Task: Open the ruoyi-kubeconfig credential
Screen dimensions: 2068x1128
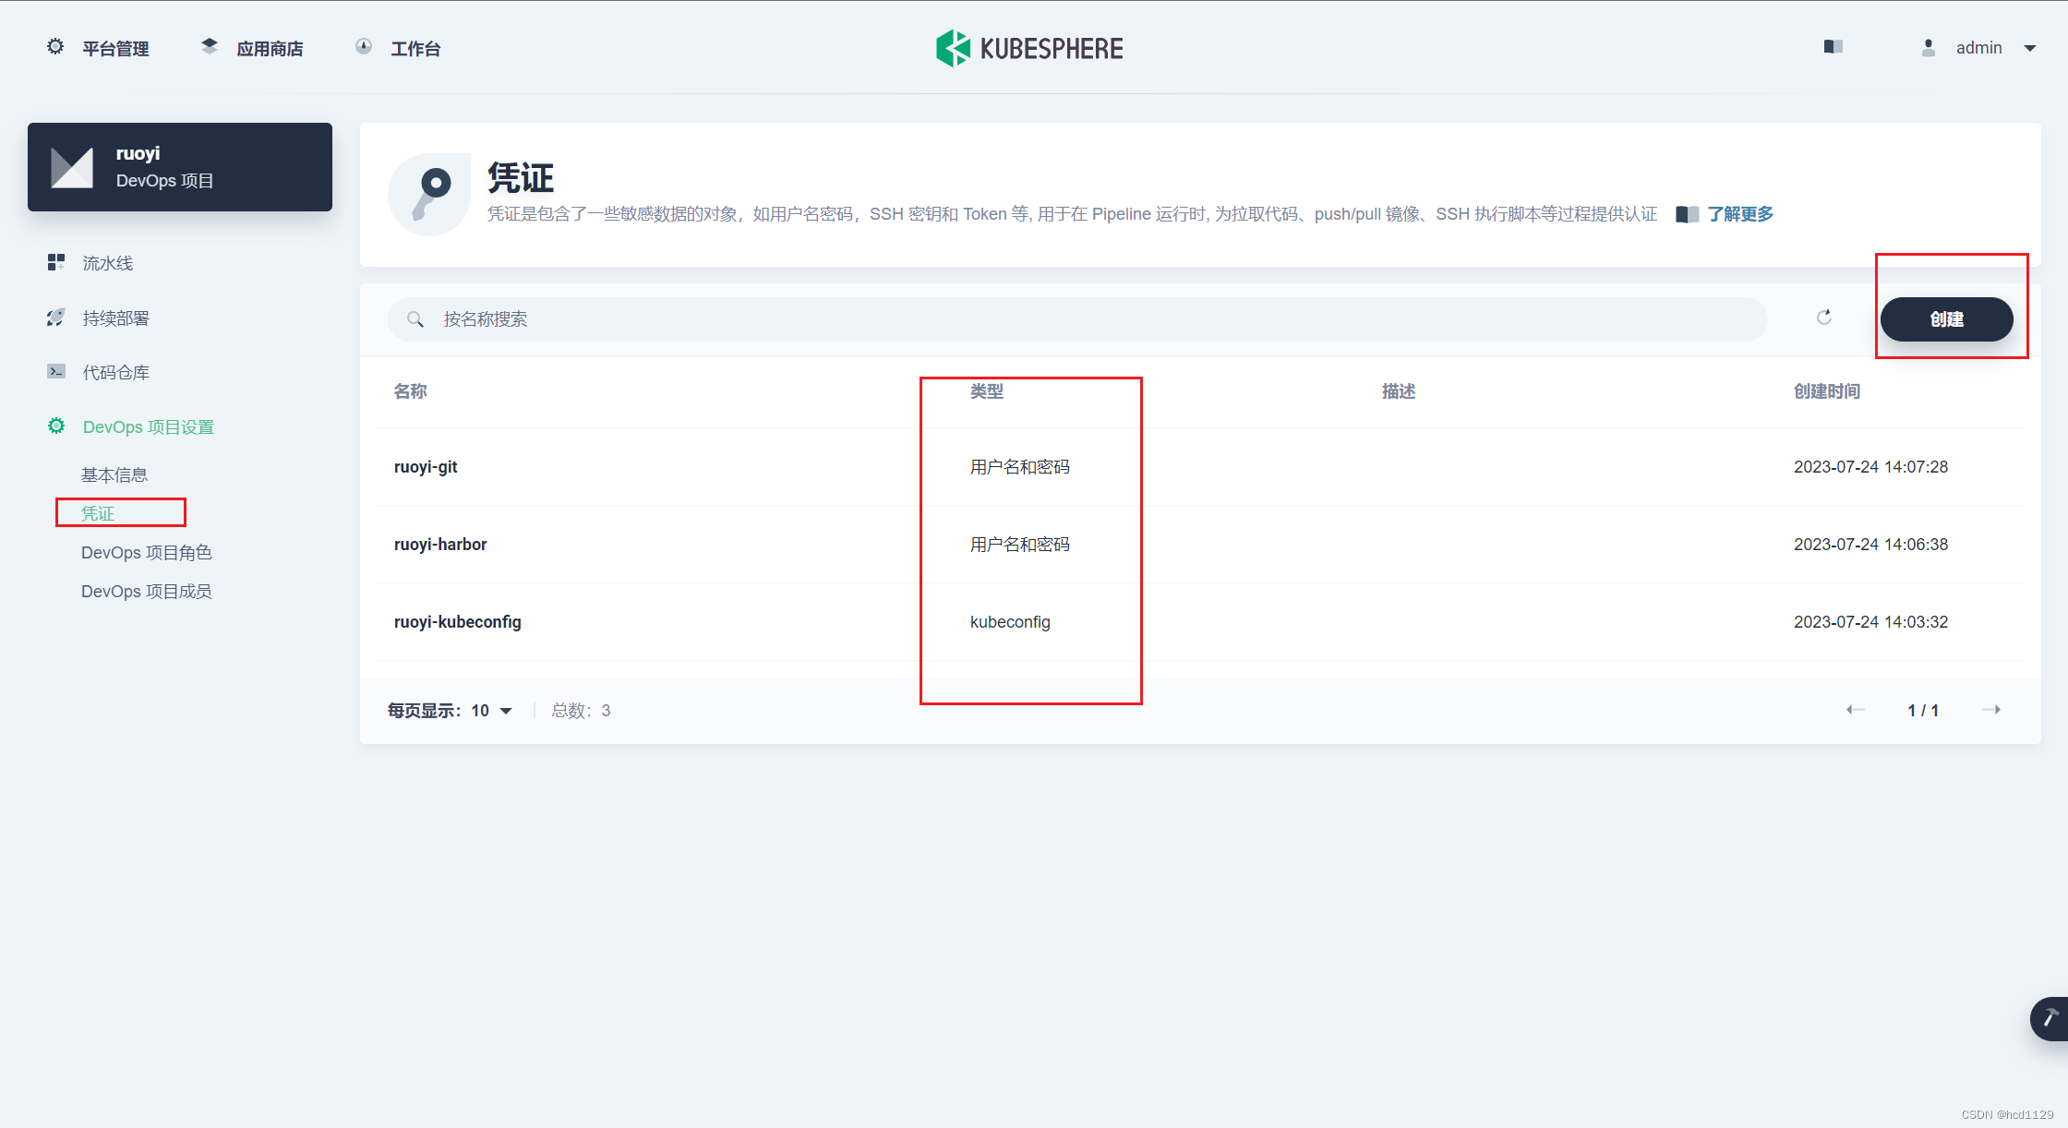Action: click(458, 621)
